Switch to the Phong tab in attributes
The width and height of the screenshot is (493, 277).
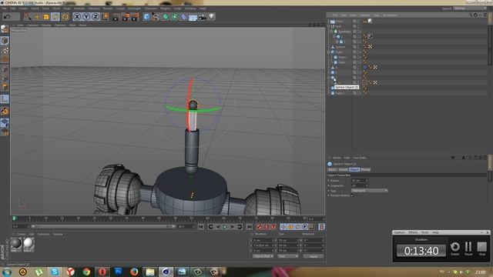point(365,169)
